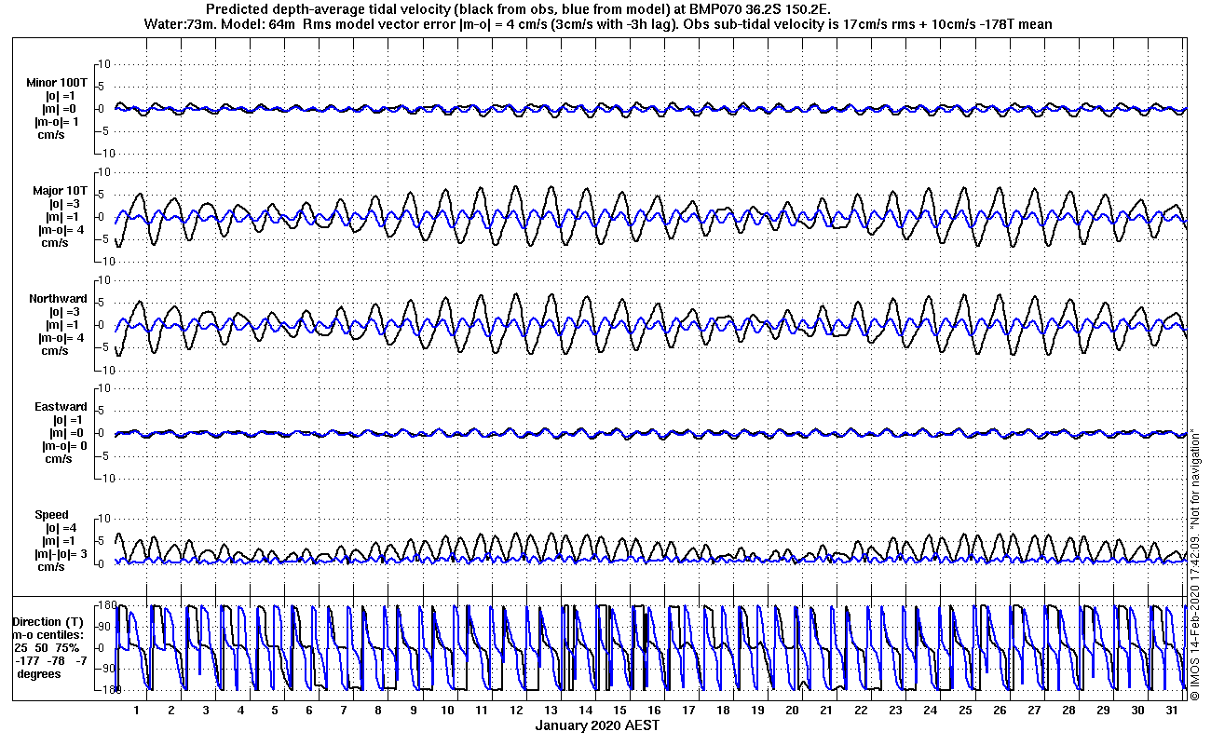Click day '8' on the date axis
Screen dimensions: 1211x745
point(377,710)
